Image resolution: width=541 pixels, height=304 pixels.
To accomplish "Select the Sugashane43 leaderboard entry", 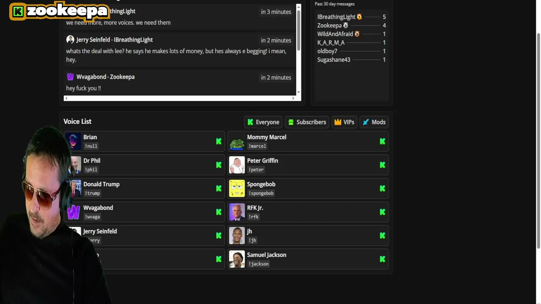I will (x=351, y=60).
